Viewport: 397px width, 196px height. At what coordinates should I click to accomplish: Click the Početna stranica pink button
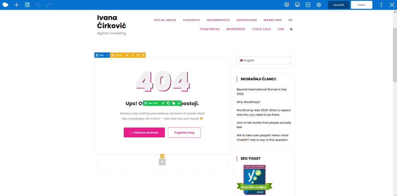(144, 132)
